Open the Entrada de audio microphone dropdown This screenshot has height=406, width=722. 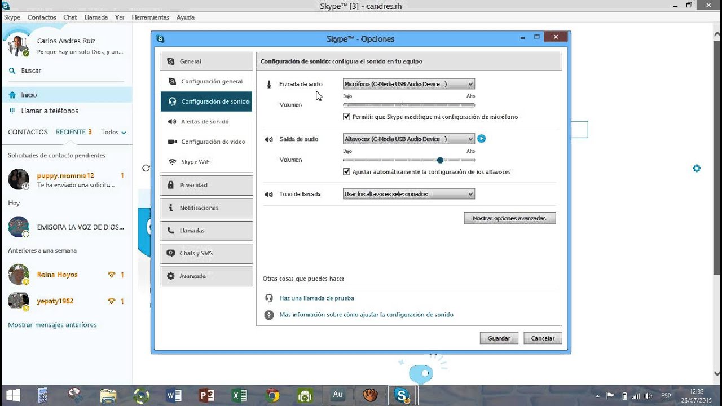click(409, 84)
